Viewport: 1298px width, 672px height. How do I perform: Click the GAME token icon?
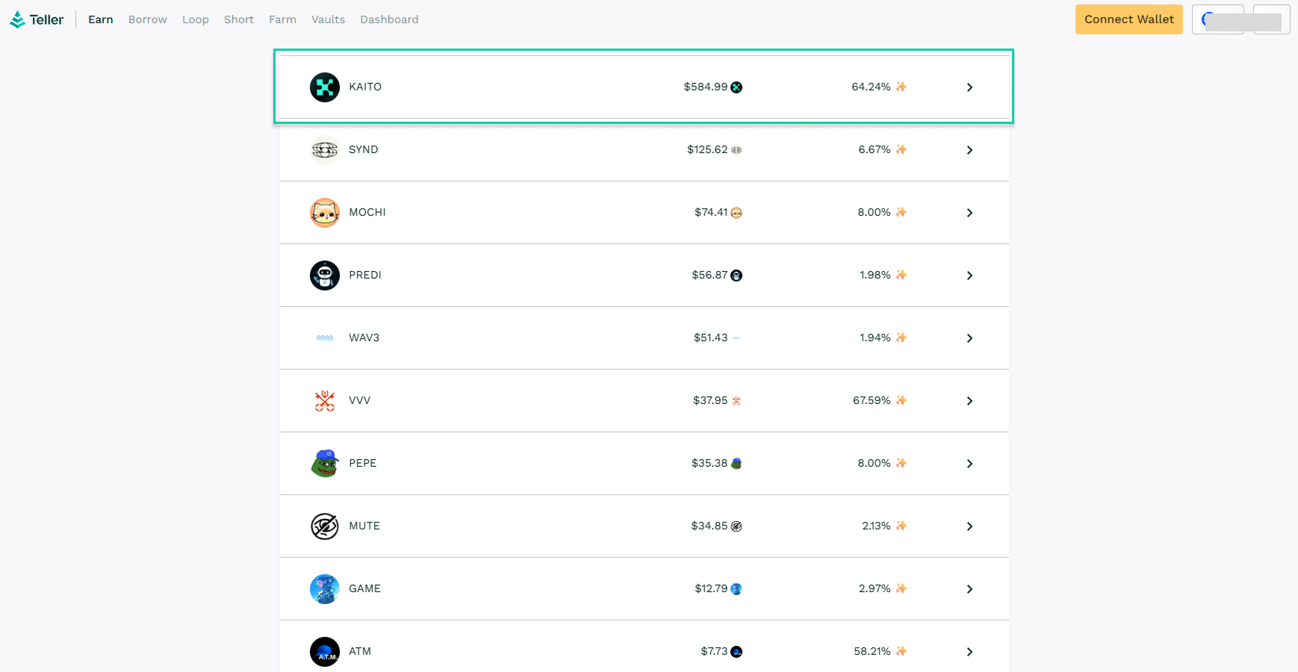pos(325,589)
